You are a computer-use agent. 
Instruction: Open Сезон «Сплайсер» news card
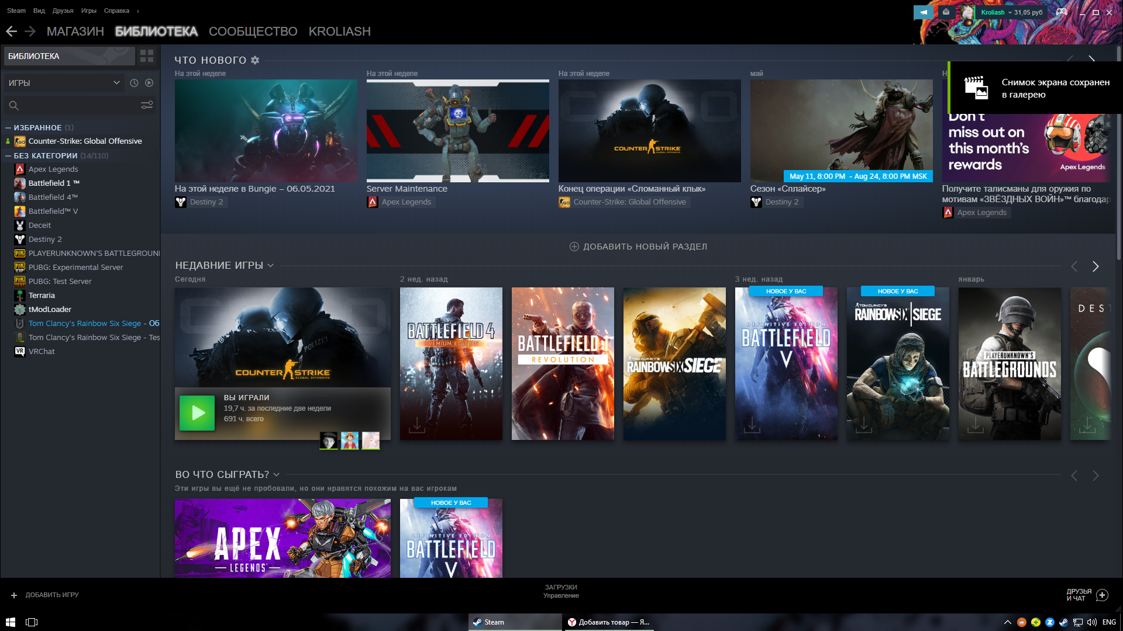pos(841,131)
